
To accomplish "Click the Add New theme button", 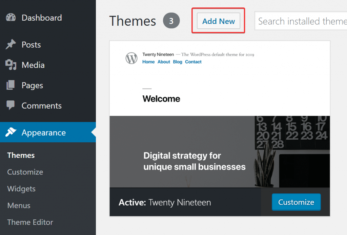I will [x=219, y=21].
